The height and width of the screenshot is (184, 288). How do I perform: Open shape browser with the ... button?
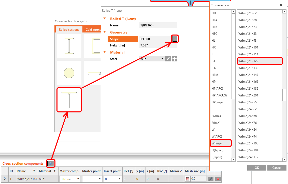coord(175,39)
